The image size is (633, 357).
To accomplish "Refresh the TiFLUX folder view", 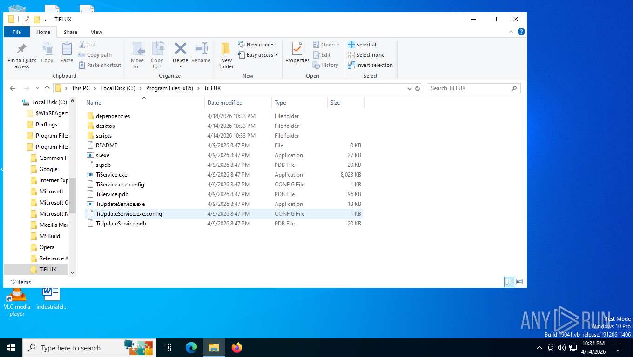I will 418,88.
